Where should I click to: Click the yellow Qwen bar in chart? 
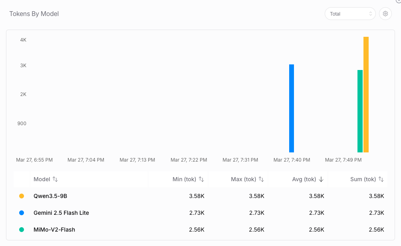click(366, 94)
